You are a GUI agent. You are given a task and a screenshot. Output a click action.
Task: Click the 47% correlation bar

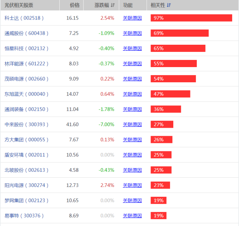click(x=170, y=94)
